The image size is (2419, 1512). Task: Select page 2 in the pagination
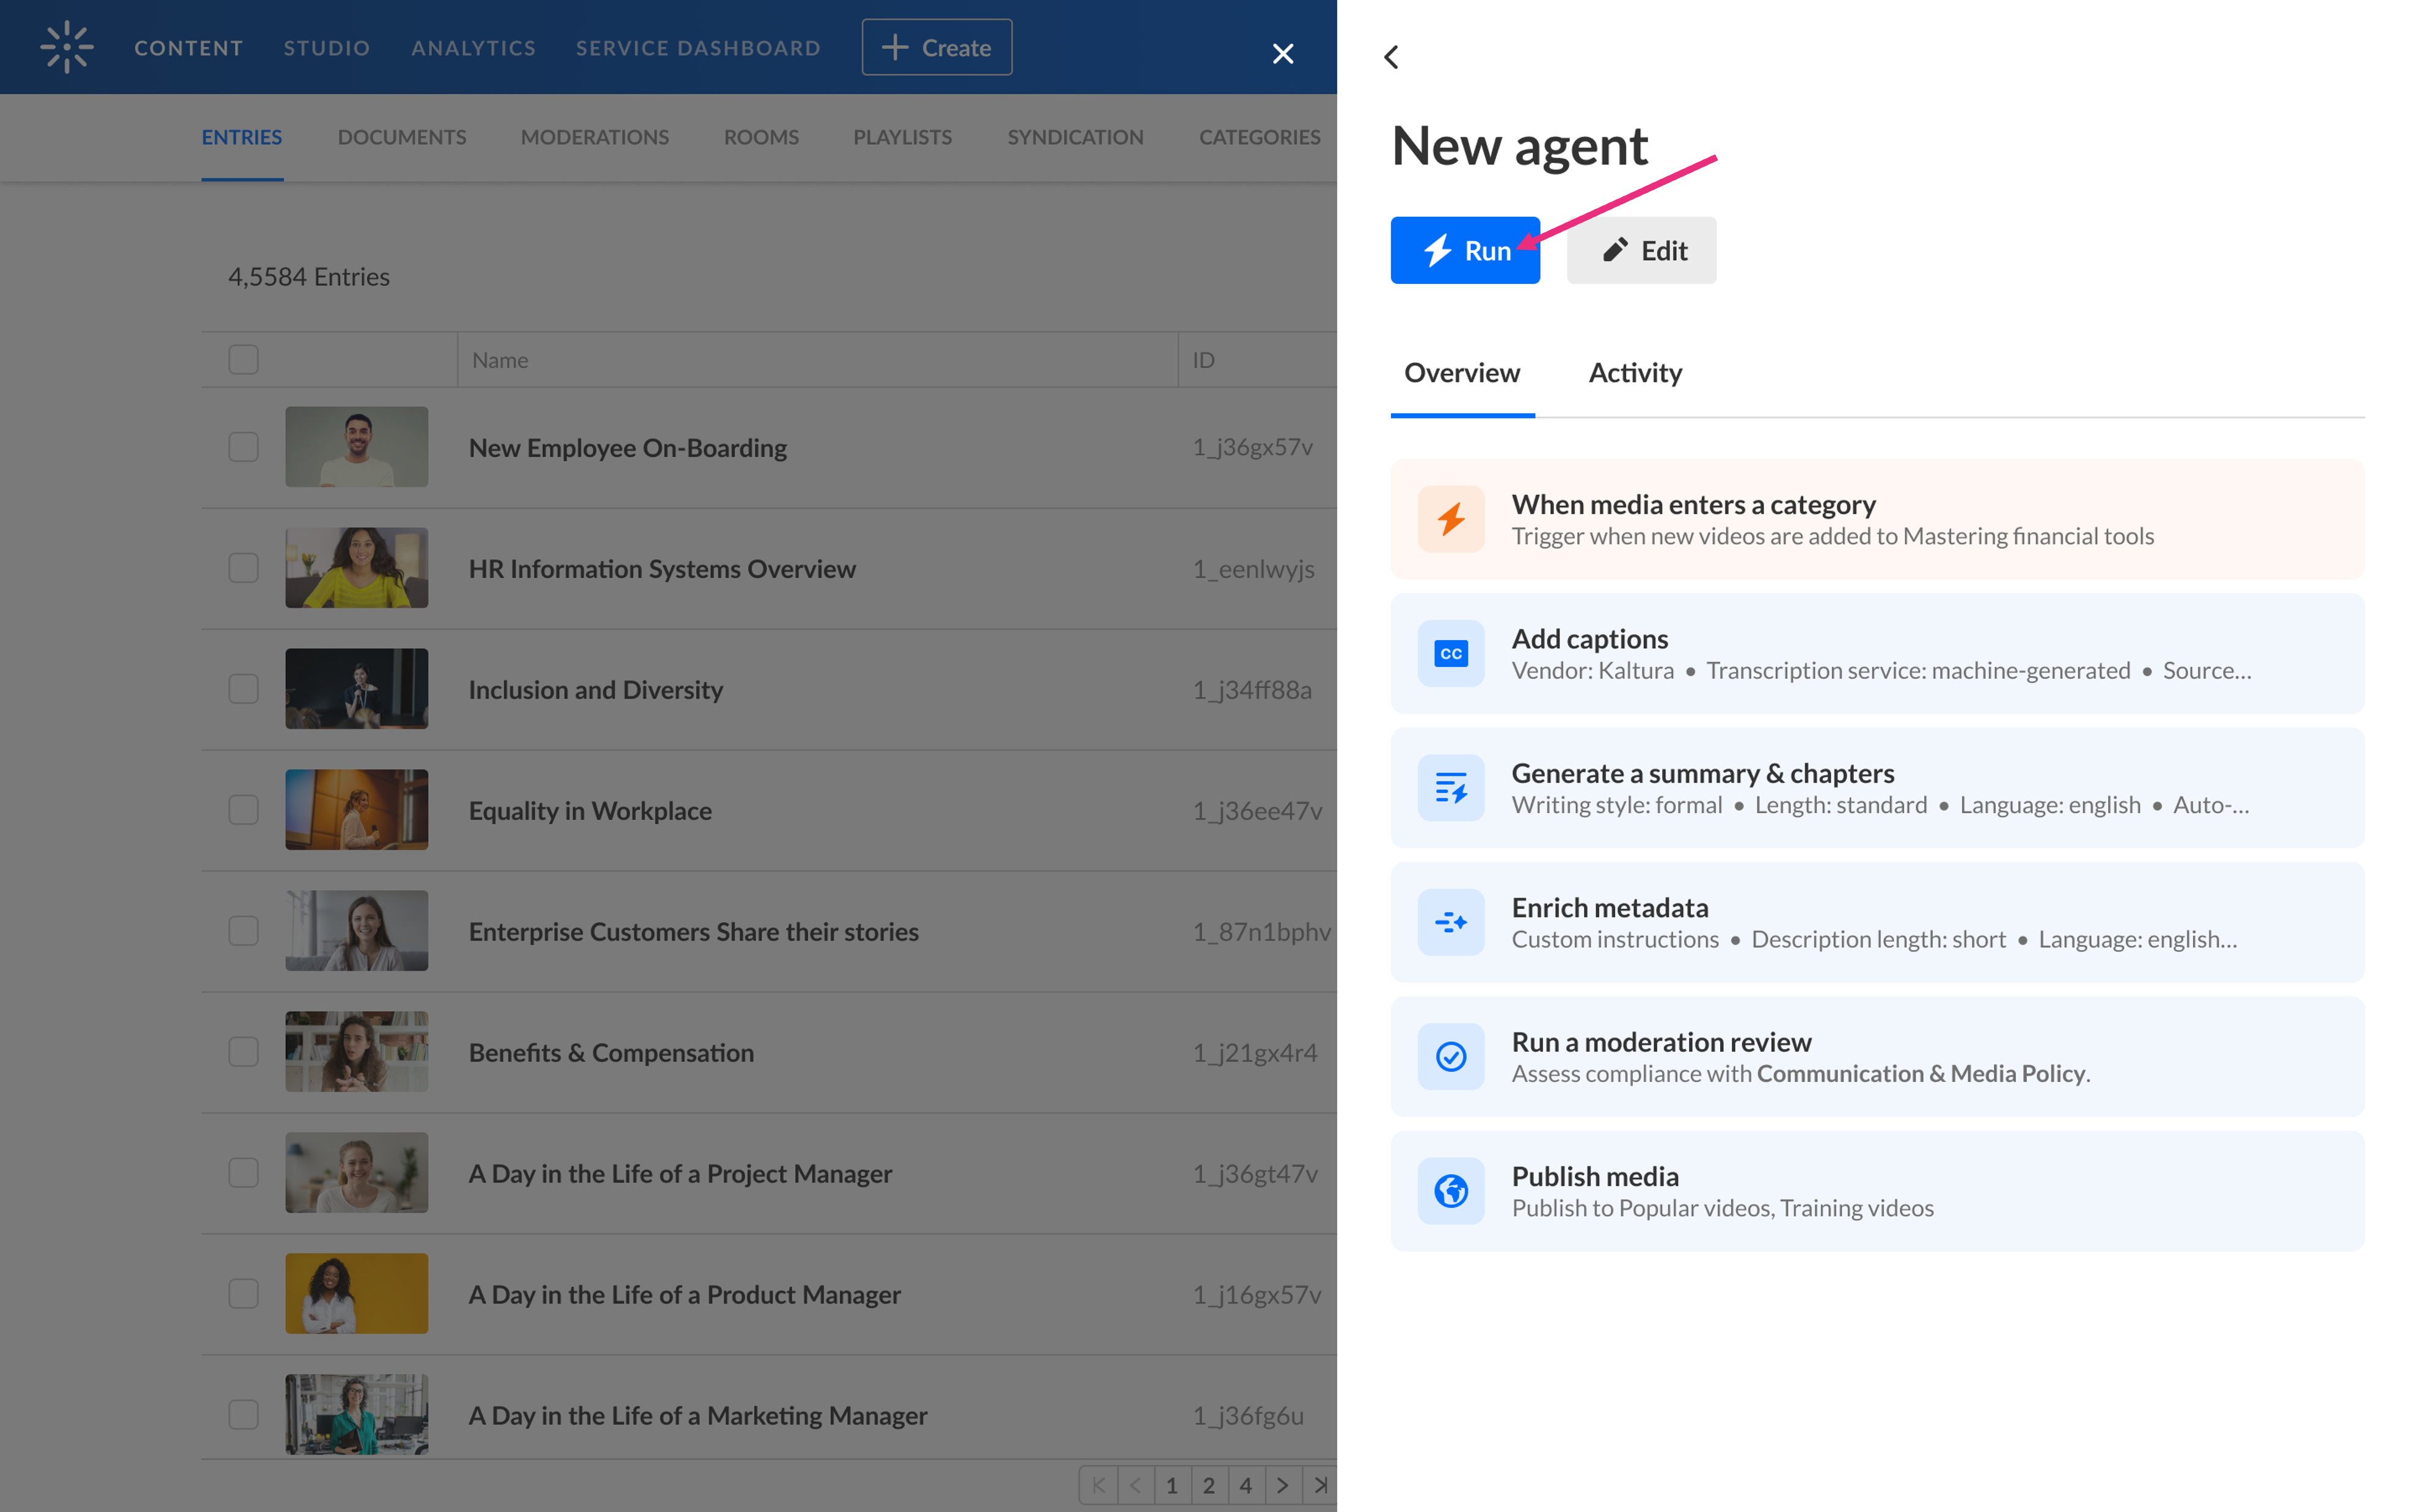pyautogui.click(x=1208, y=1485)
